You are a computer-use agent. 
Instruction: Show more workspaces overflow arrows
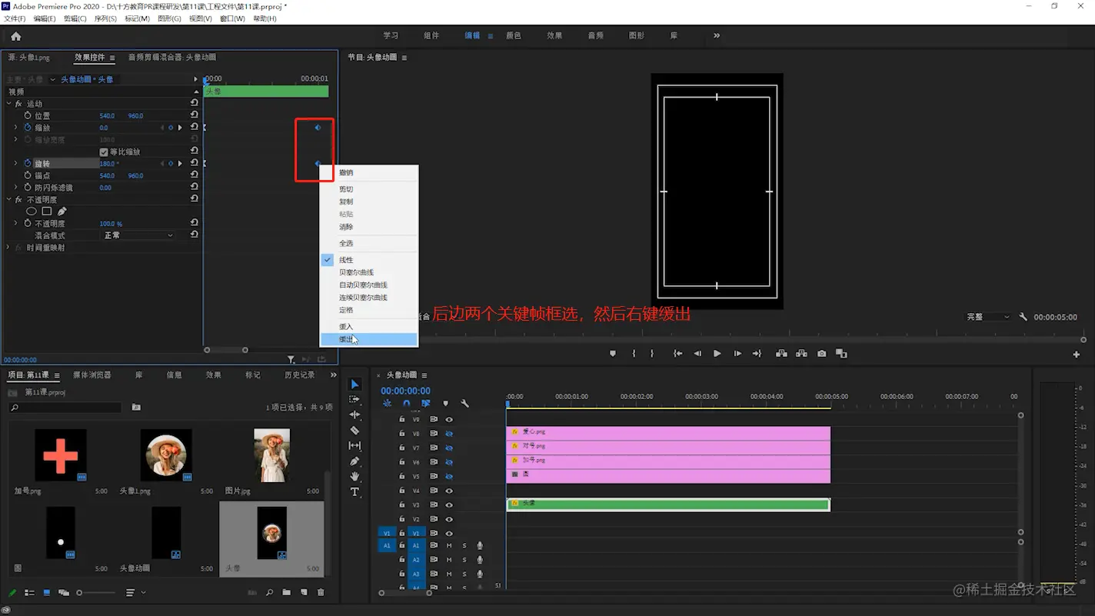(717, 35)
